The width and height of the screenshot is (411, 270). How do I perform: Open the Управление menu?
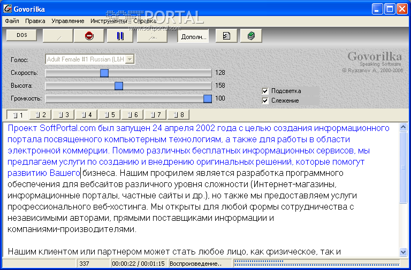[67, 21]
